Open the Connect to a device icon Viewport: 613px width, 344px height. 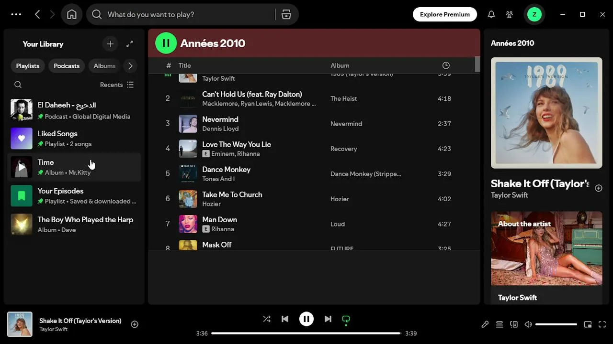click(x=514, y=324)
